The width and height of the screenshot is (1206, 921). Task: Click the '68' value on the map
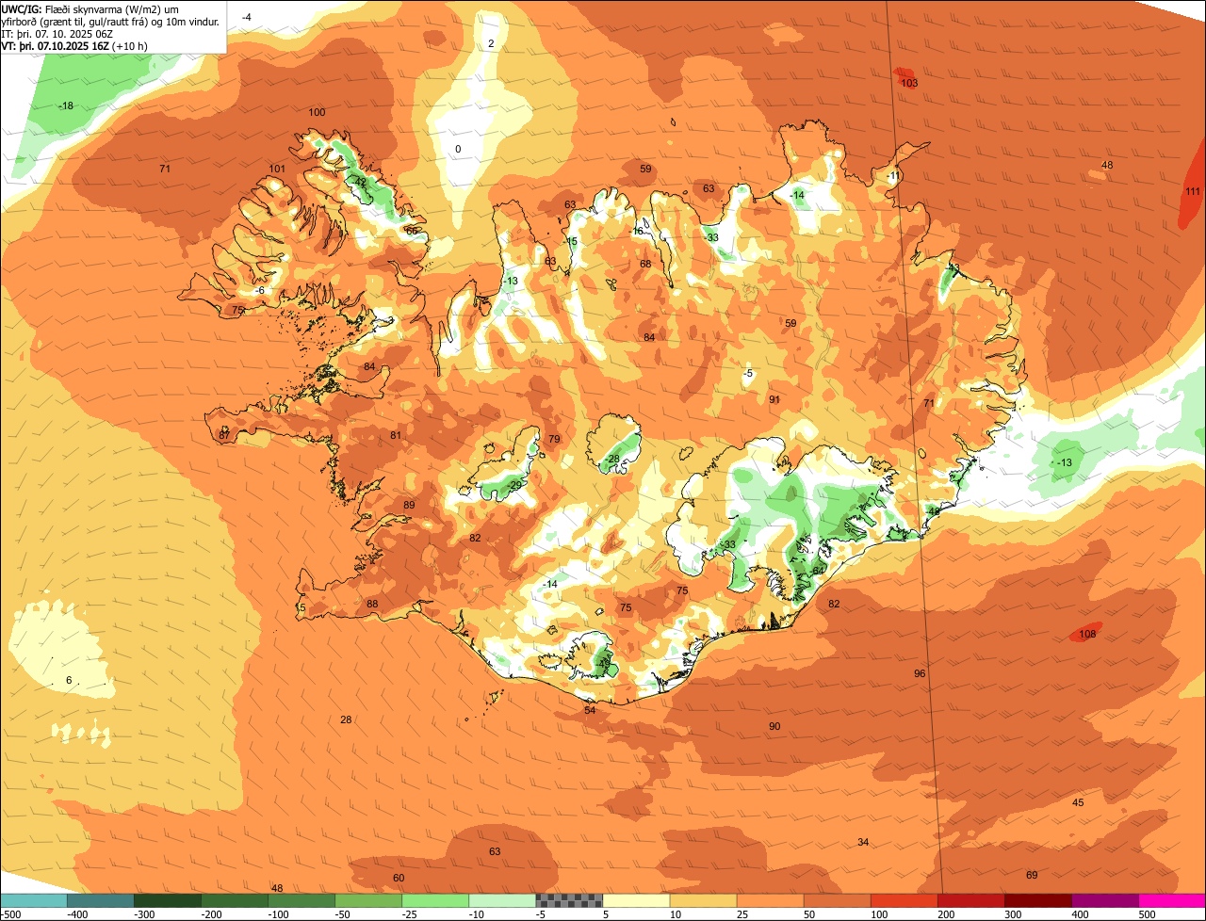[x=645, y=264]
